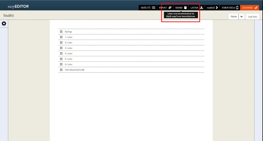Click the edit icon next to Valmistusmerkinnät
This screenshot has width=263, height=141.
(x=61, y=70)
